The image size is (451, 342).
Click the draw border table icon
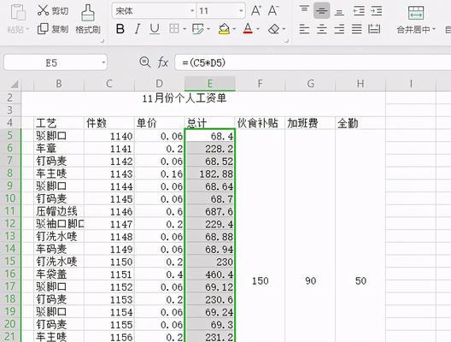[x=198, y=29]
